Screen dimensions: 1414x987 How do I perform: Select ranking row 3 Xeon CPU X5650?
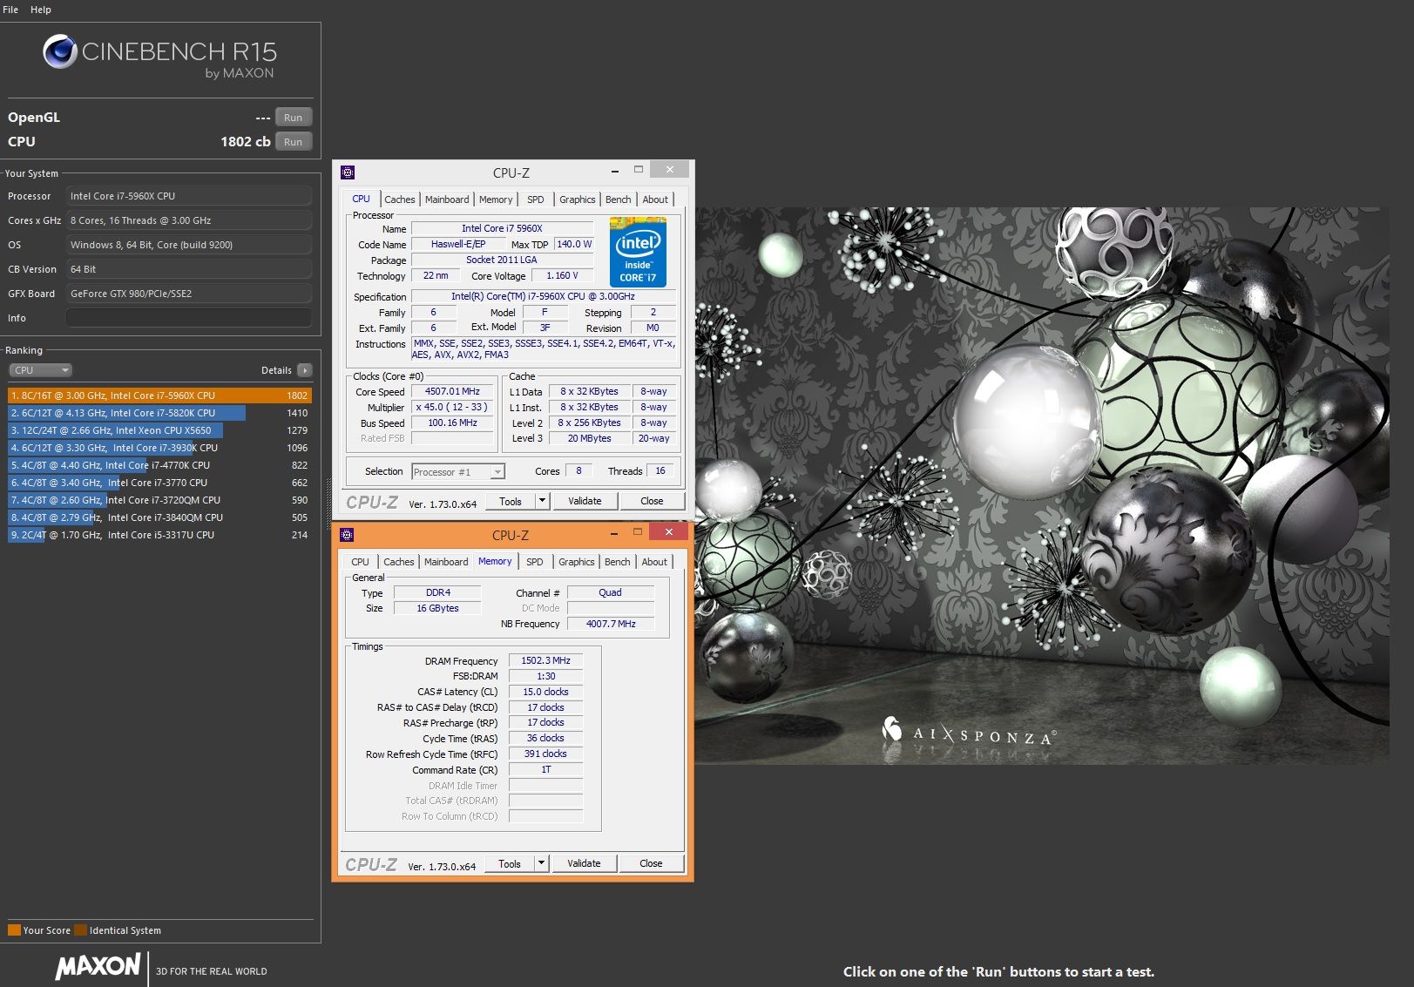click(x=159, y=430)
